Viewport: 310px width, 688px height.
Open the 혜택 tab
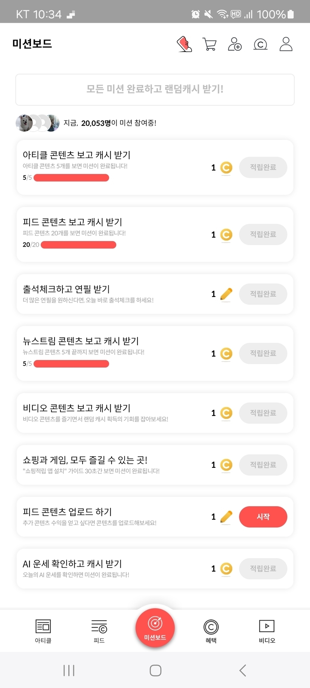pos(211,631)
